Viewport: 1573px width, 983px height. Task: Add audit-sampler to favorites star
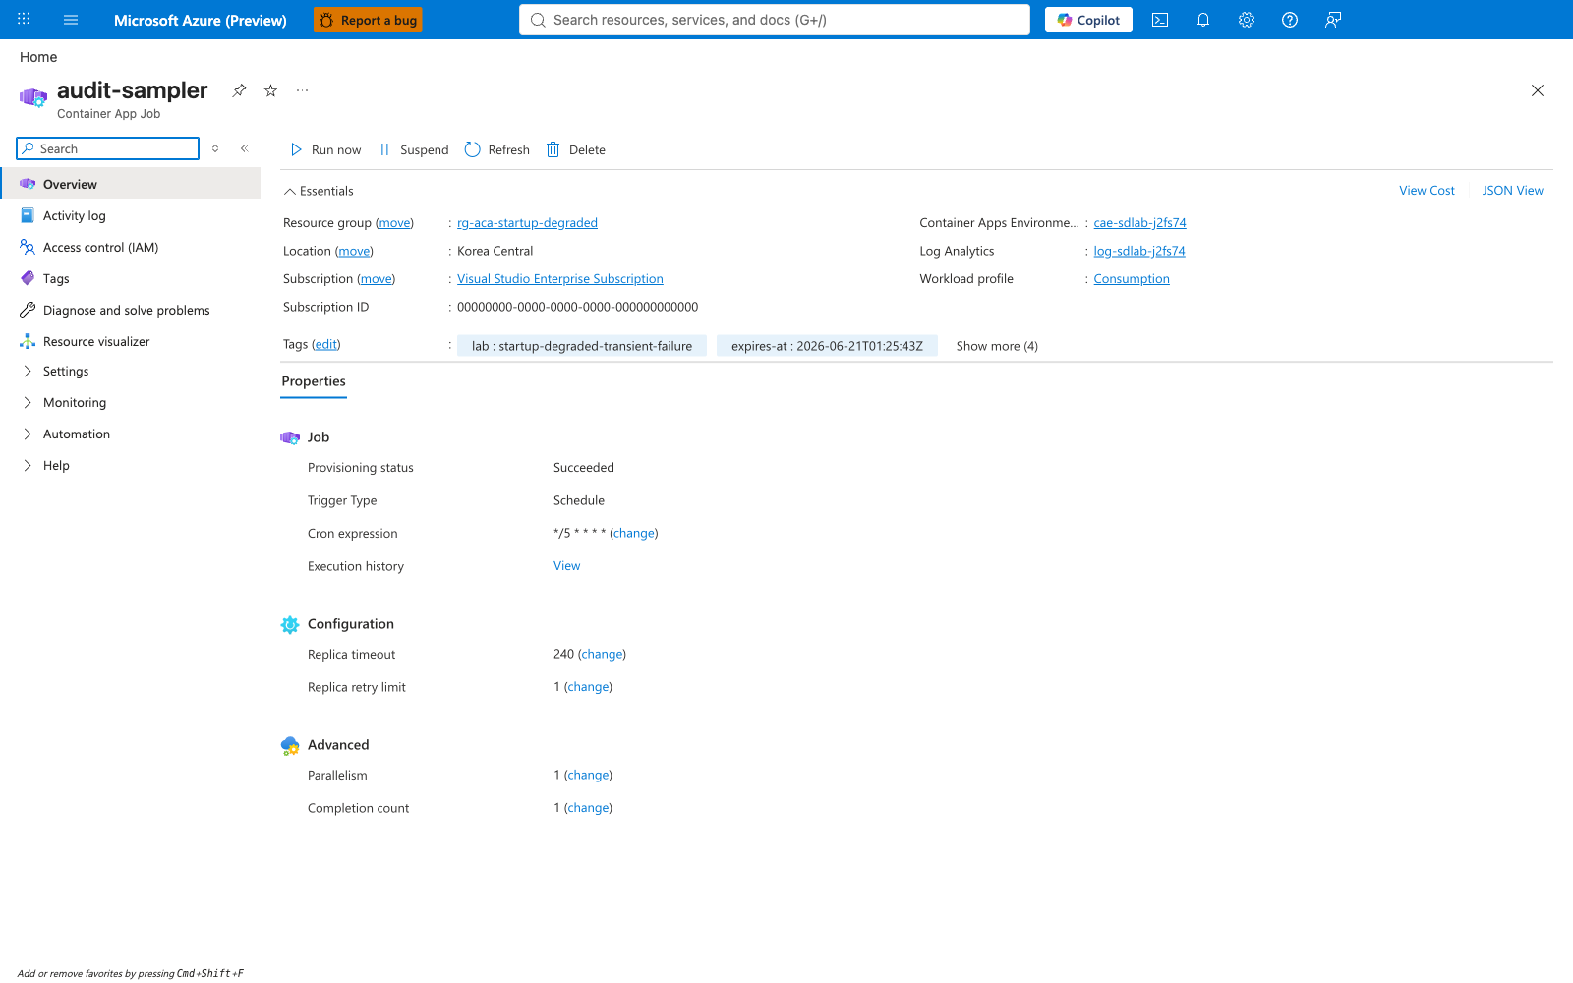coord(270,90)
